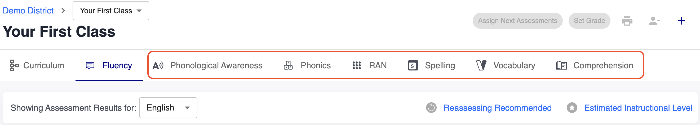This screenshot has height=125, width=700.
Task: Click the RAN dot grid icon
Action: [x=357, y=65]
